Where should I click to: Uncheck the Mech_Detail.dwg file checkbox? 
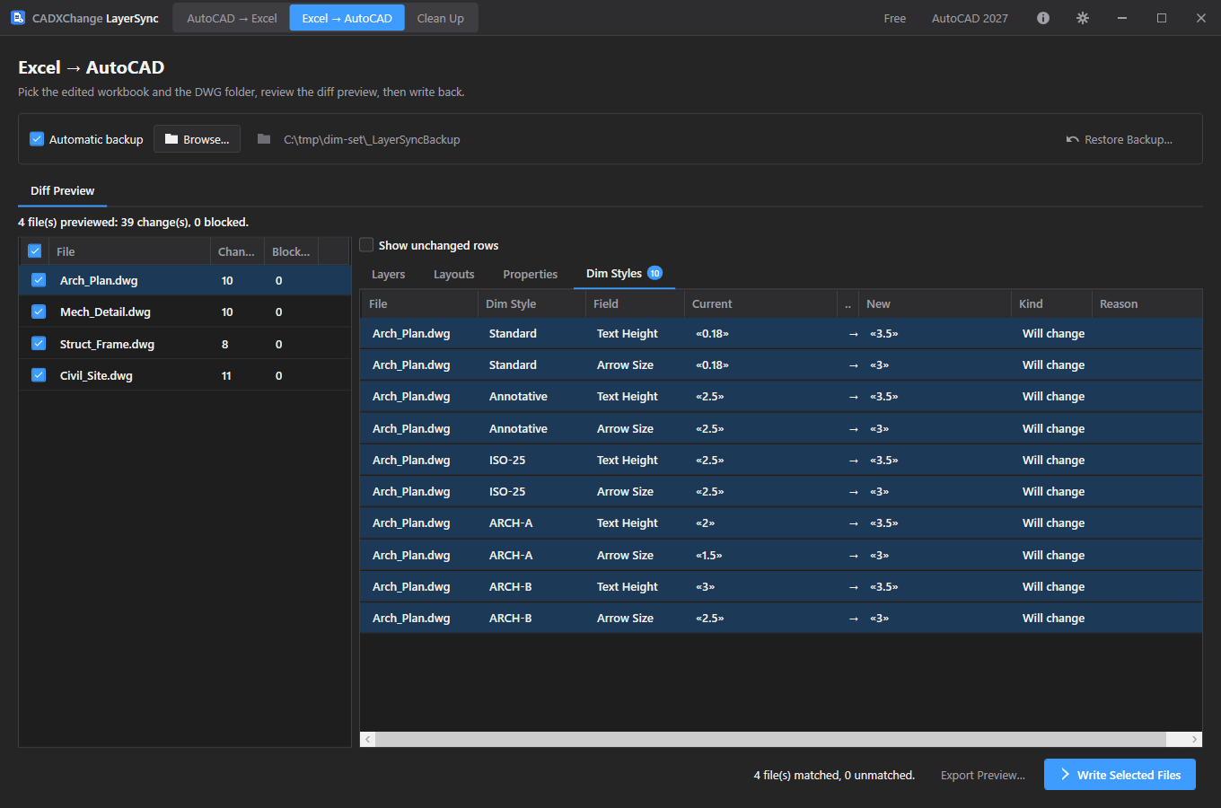pyautogui.click(x=39, y=312)
